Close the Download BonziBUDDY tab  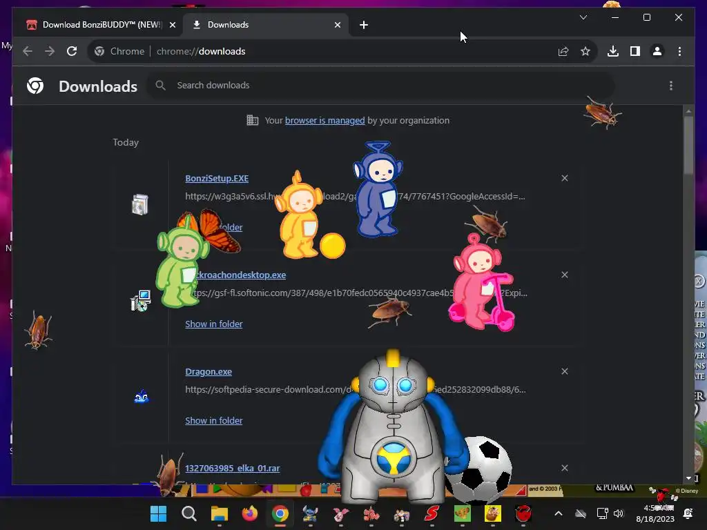[172, 25]
